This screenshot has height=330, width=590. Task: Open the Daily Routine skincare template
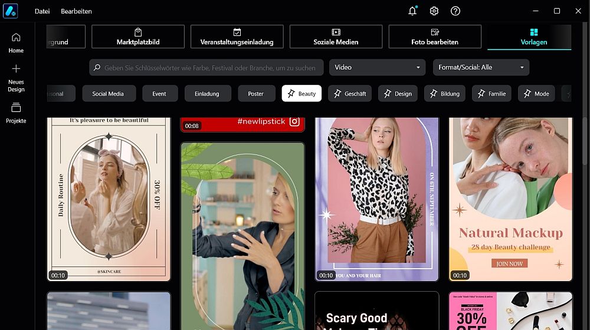tap(109, 199)
